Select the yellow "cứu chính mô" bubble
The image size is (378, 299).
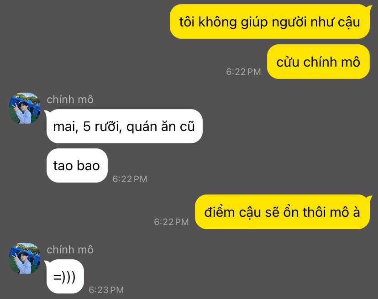pyautogui.click(x=318, y=62)
